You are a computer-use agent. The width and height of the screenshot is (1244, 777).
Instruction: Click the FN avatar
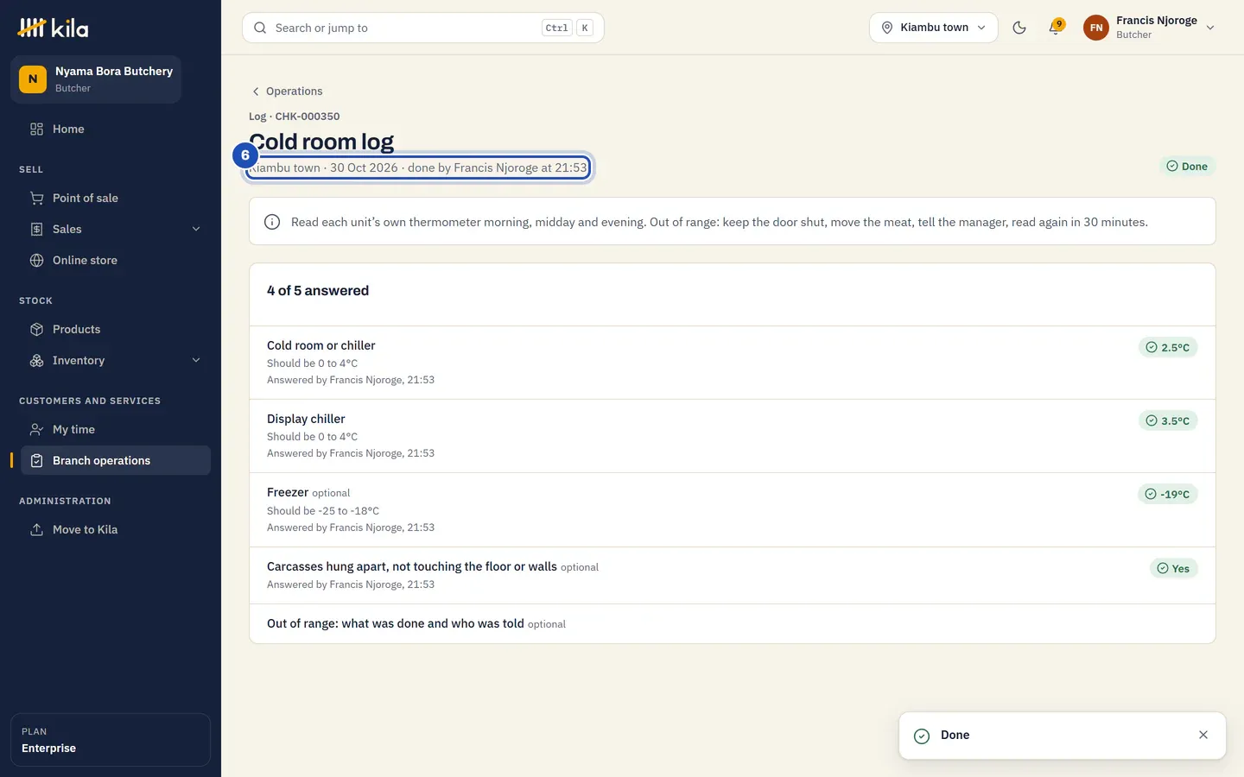click(x=1096, y=28)
